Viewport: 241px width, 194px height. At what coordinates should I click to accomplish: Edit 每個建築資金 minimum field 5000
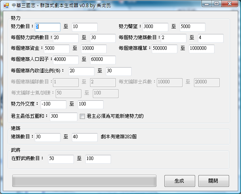(x=57, y=49)
